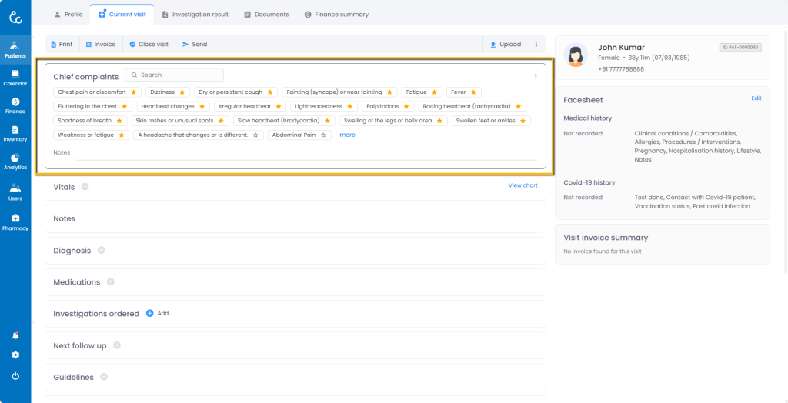The image size is (788, 403).
Task: Click the notifications bell icon
Action: click(15, 336)
